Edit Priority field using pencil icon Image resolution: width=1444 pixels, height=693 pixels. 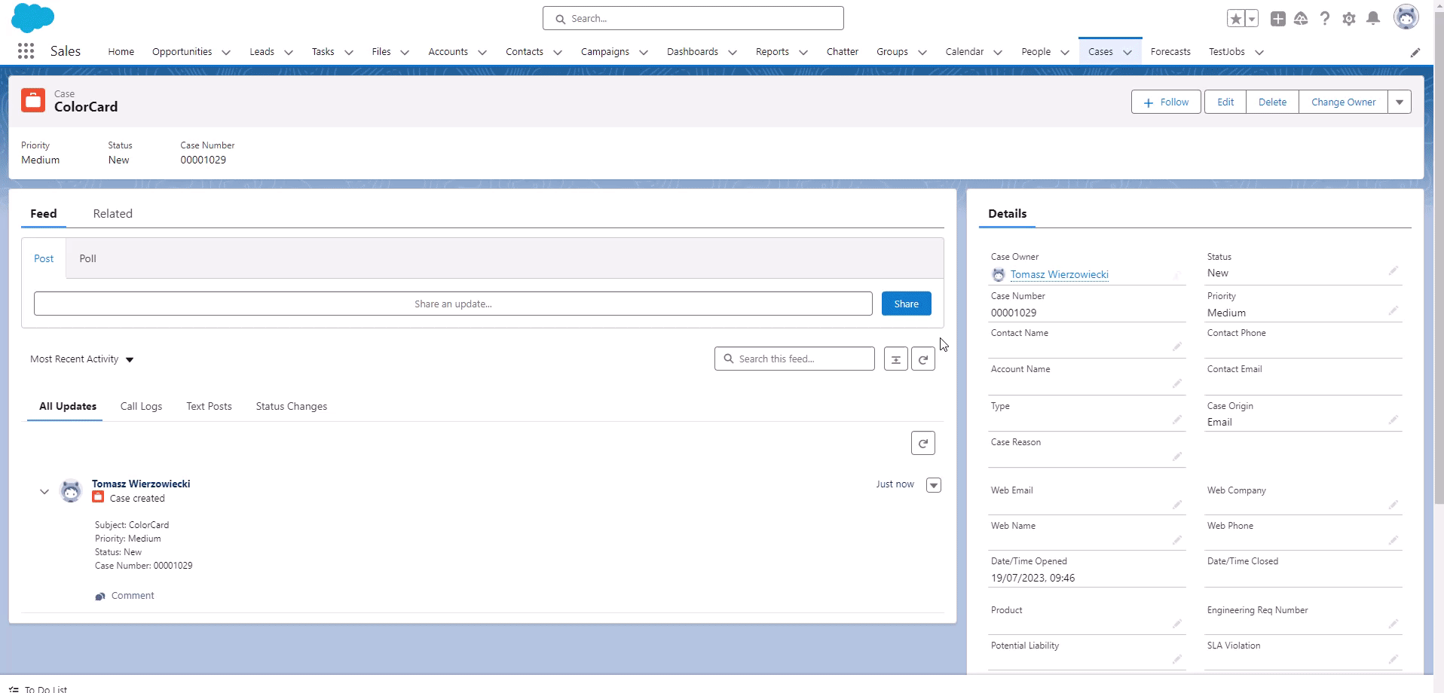pos(1393,310)
